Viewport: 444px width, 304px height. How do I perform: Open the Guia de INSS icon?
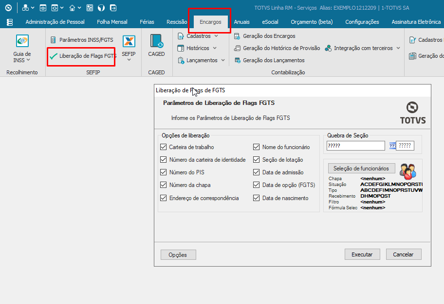point(22,41)
